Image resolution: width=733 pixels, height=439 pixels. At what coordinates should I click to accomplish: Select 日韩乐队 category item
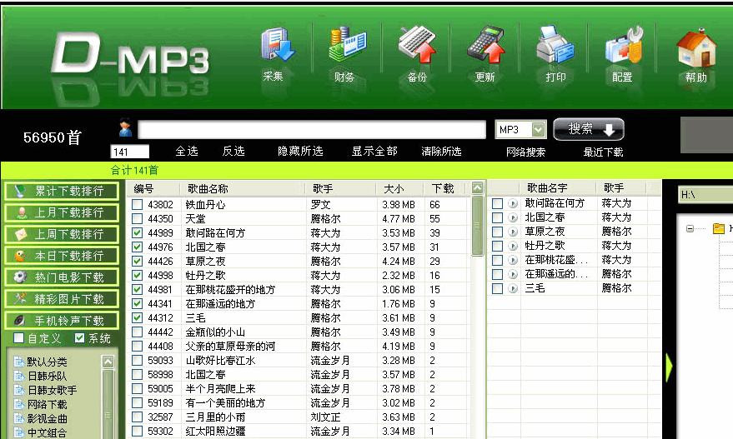47,376
